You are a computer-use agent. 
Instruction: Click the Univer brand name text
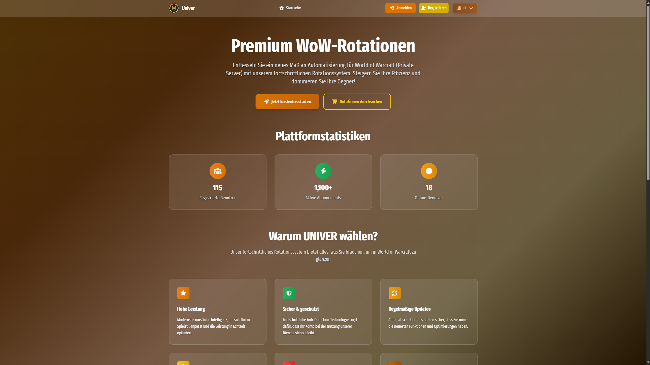click(x=188, y=8)
